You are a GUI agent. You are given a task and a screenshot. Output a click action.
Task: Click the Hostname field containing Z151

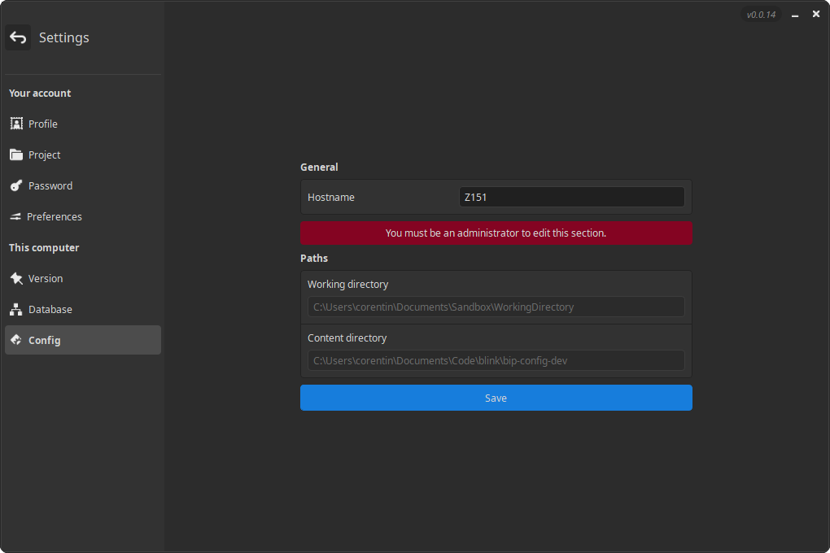click(571, 197)
